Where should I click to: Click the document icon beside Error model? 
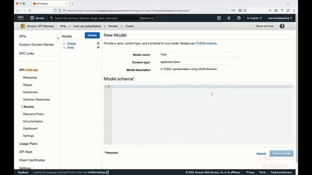click(x=98, y=47)
